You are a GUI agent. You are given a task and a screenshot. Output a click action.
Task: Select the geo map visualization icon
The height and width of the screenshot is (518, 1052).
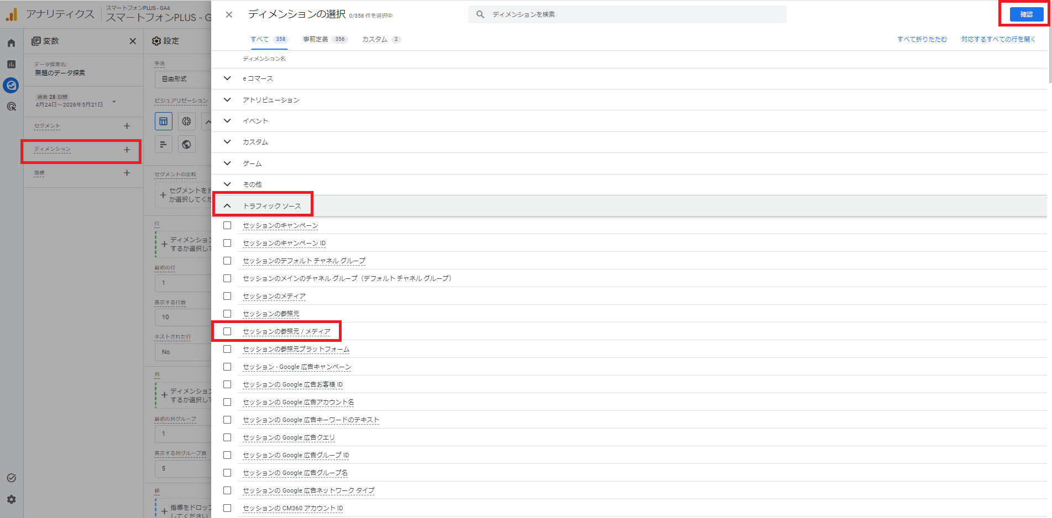pyautogui.click(x=187, y=145)
